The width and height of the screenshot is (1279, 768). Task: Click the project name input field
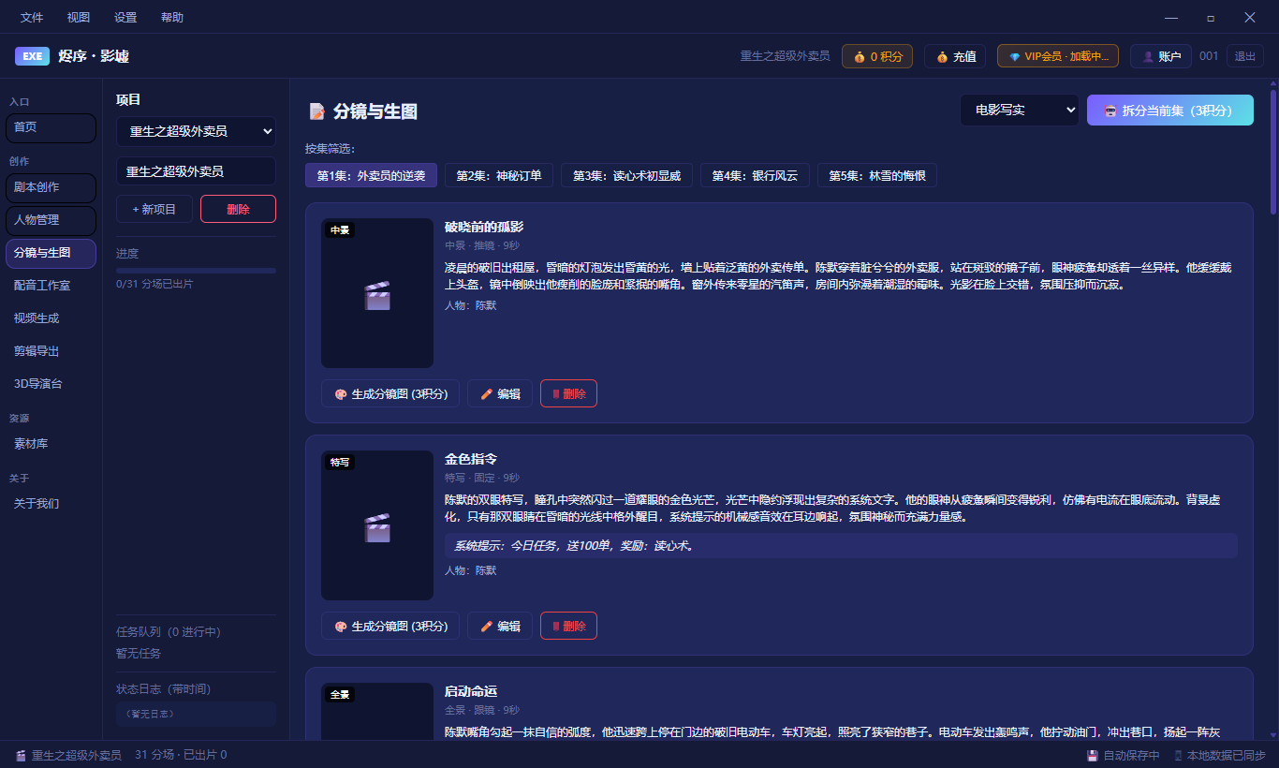[196, 171]
